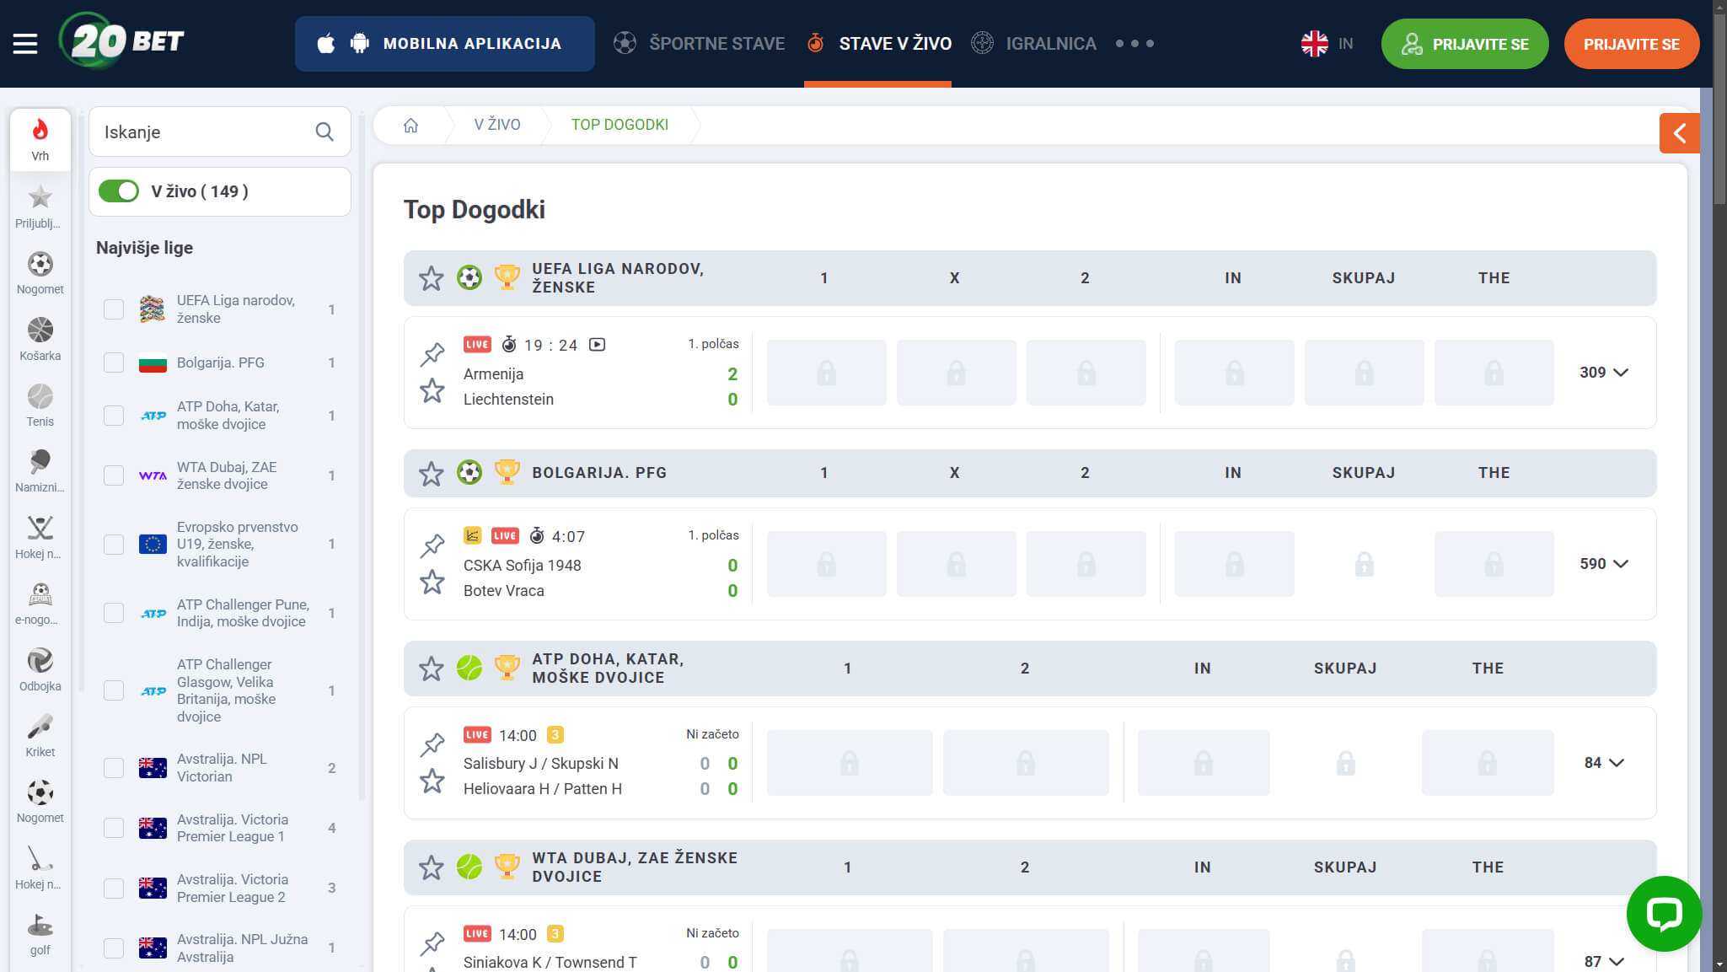The image size is (1727, 972).
Task: Check Avstralija. NPL Victorian checkbox
Action: (114, 768)
